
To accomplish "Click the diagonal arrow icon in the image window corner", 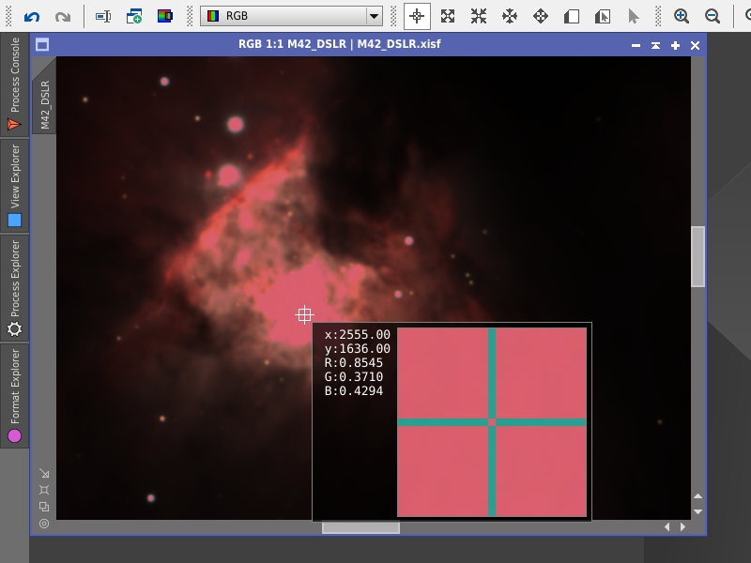I will coord(44,474).
